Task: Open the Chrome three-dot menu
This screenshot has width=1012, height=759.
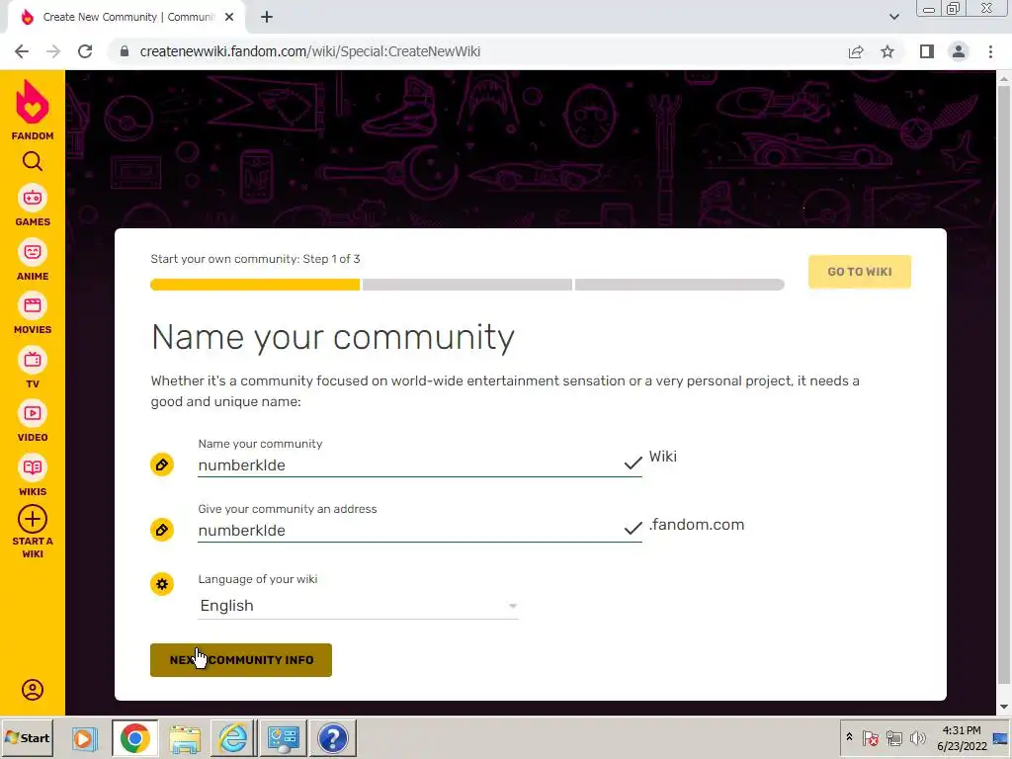Action: pyautogui.click(x=990, y=51)
